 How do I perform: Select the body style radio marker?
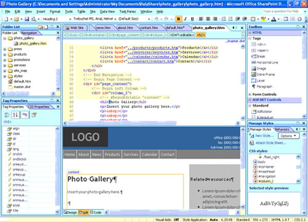pyautogui.click(x=256, y=162)
